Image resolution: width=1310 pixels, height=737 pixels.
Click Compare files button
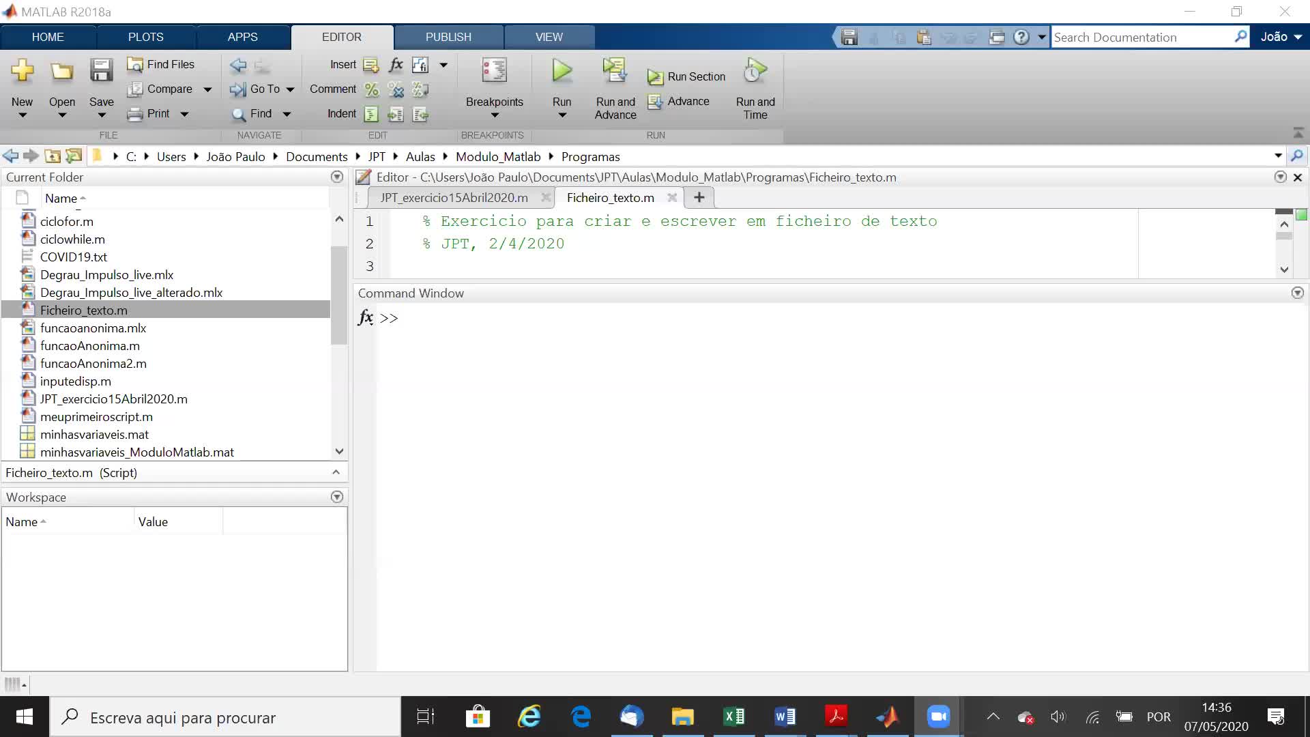[161, 89]
